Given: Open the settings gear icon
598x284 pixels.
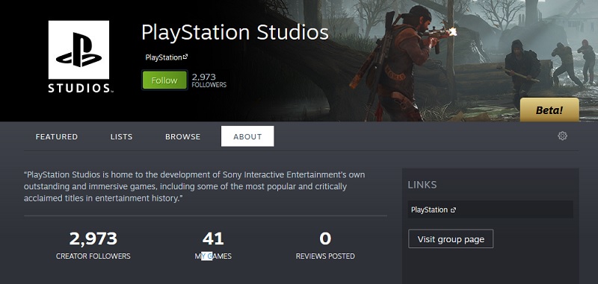Looking at the screenshot, I should point(562,136).
